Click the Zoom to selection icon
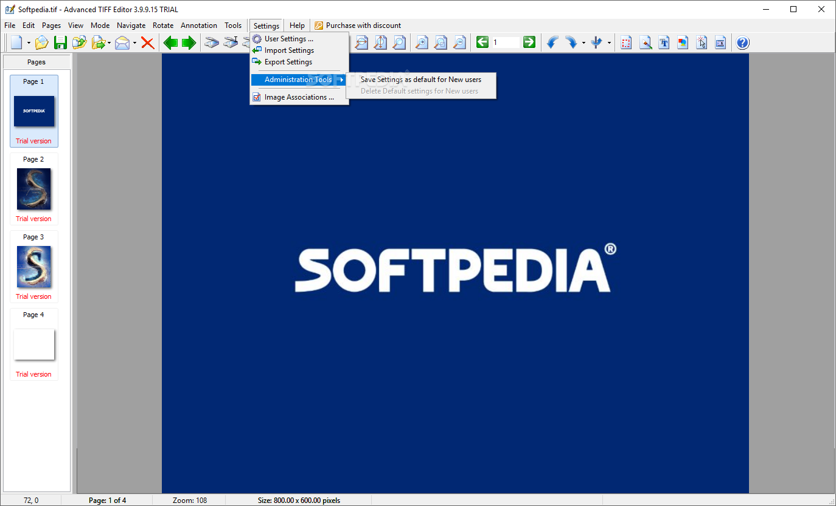Image resolution: width=836 pixels, height=506 pixels. point(441,43)
